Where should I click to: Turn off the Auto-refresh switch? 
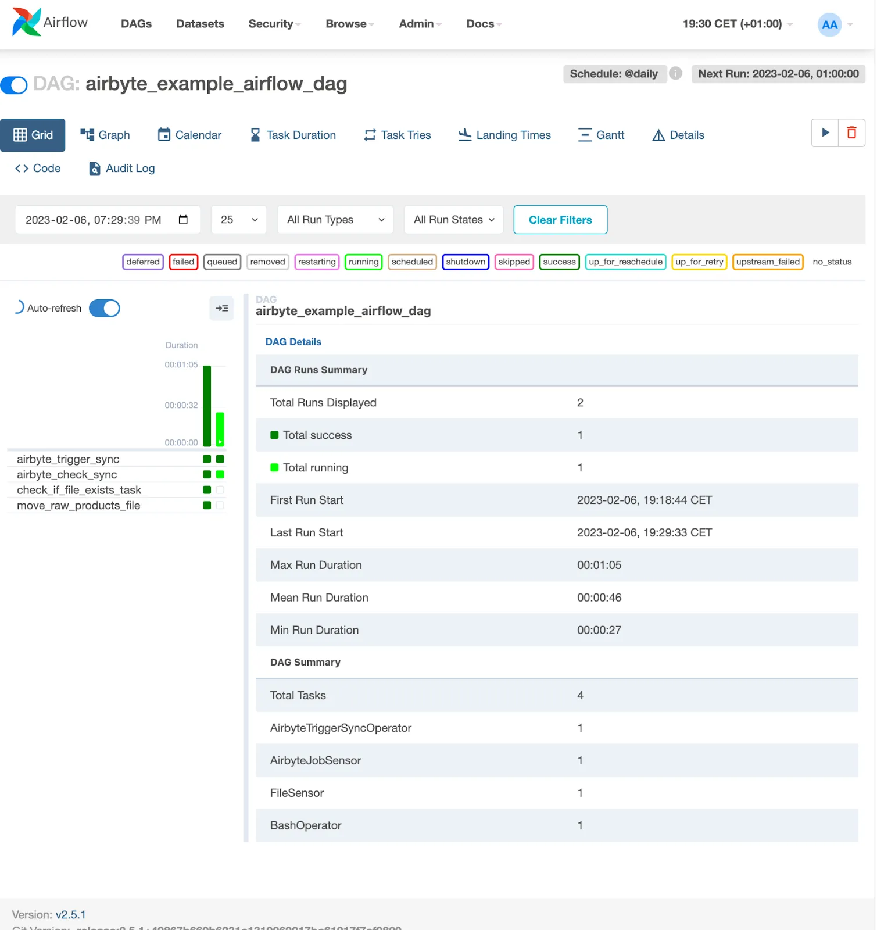105,308
